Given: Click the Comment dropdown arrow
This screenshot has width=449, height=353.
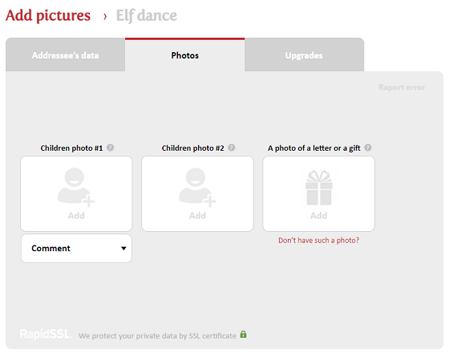Looking at the screenshot, I should (x=123, y=249).
